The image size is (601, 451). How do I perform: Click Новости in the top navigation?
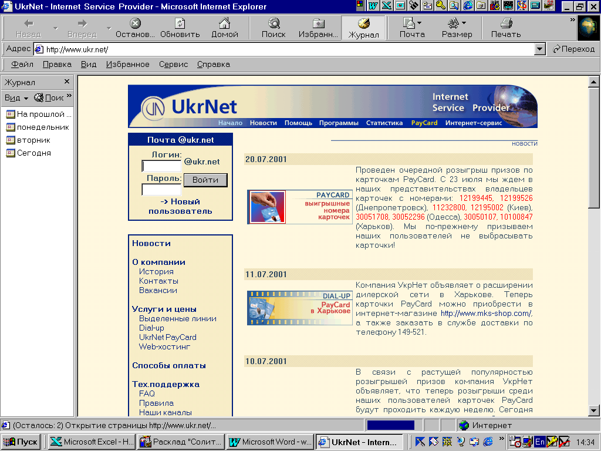(x=264, y=123)
